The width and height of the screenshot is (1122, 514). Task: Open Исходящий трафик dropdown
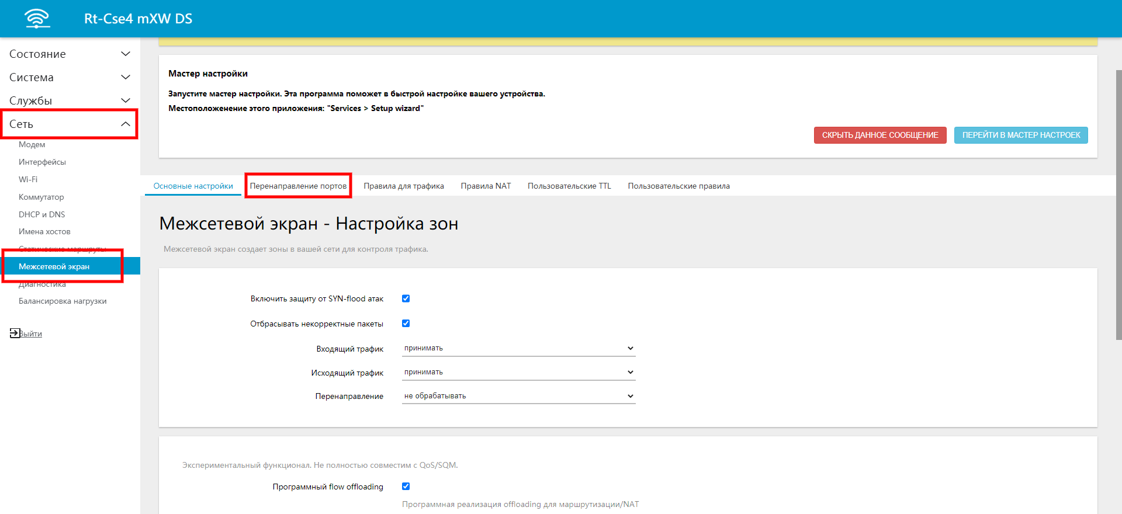click(519, 372)
